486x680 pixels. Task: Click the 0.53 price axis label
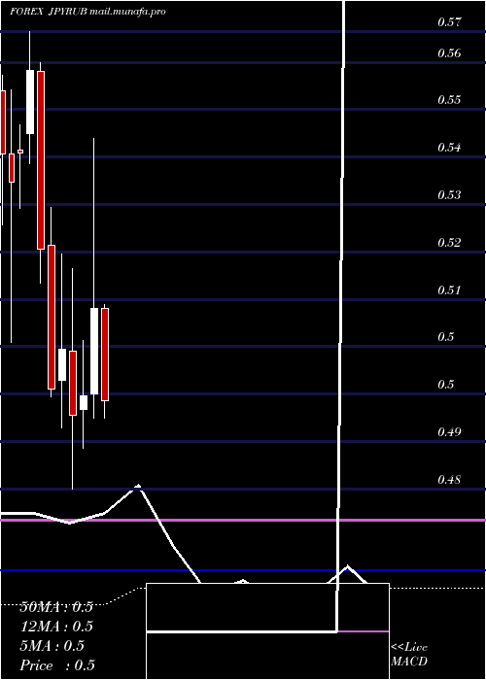(449, 194)
